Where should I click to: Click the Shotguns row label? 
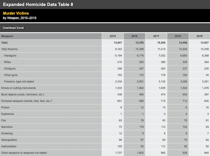[x=10, y=68]
